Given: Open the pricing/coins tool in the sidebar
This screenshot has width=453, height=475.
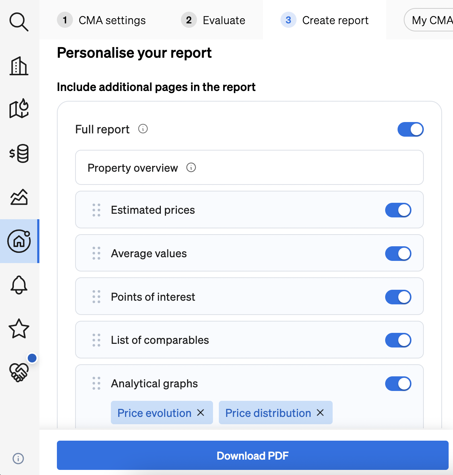Looking at the screenshot, I should tap(19, 153).
